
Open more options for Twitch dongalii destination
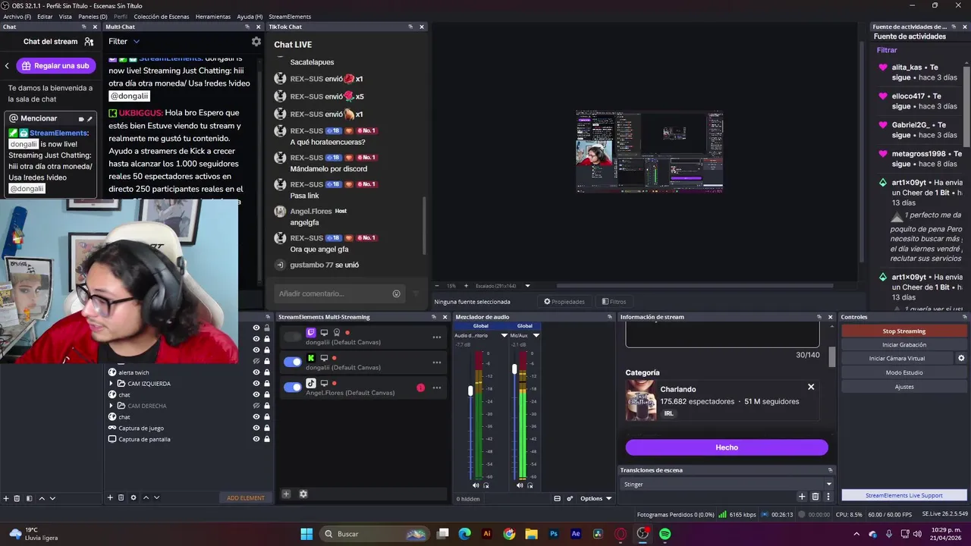(x=437, y=337)
